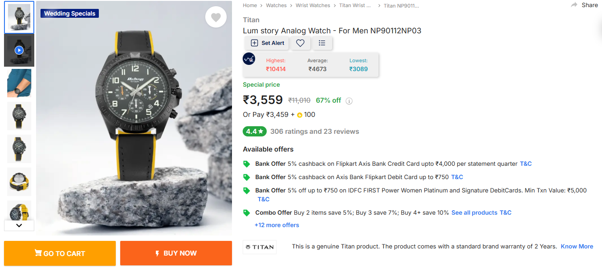The height and width of the screenshot is (268, 602).
Task: Select the yellow watch back thumbnail
Action: point(19,182)
